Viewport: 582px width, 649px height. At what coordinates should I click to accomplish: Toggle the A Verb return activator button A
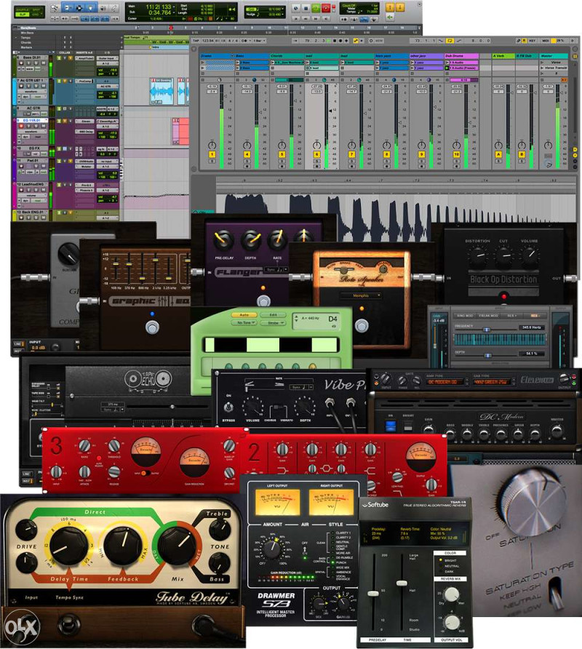pyautogui.click(x=498, y=154)
